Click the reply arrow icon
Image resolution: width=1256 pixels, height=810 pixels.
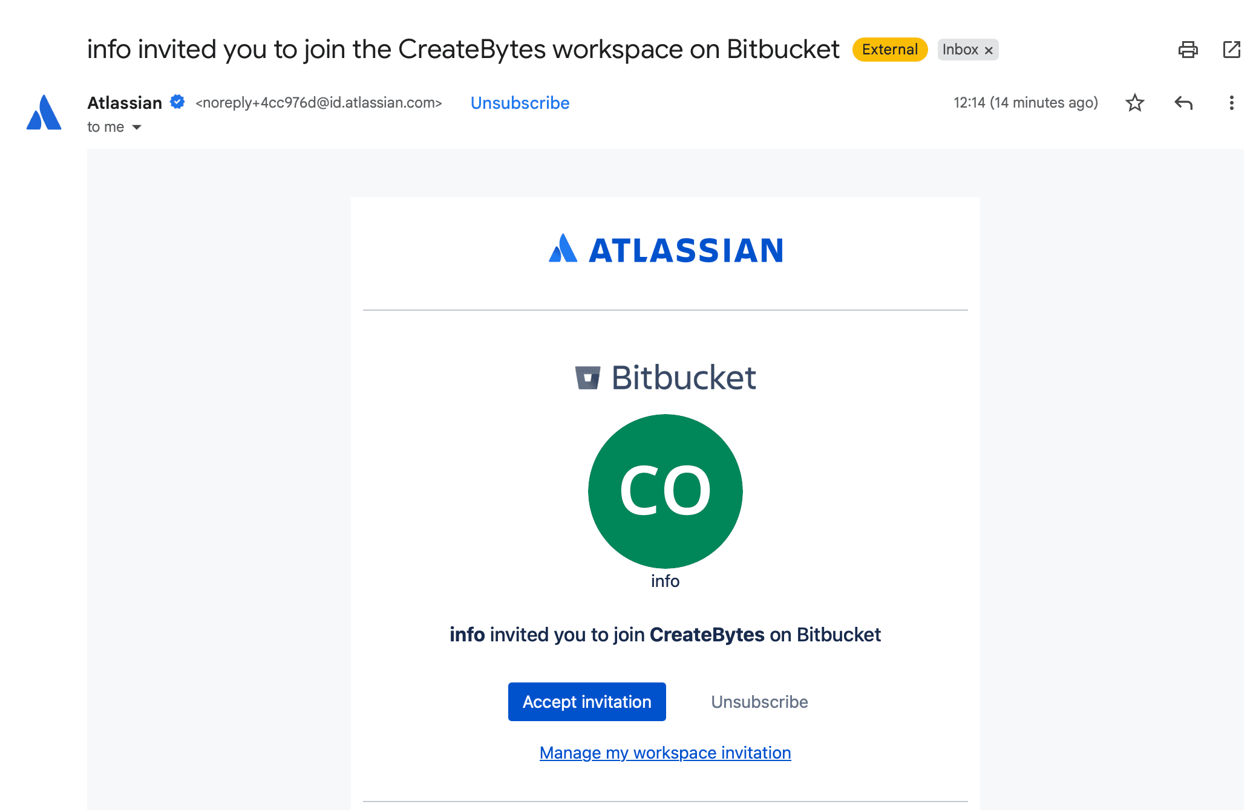tap(1183, 103)
